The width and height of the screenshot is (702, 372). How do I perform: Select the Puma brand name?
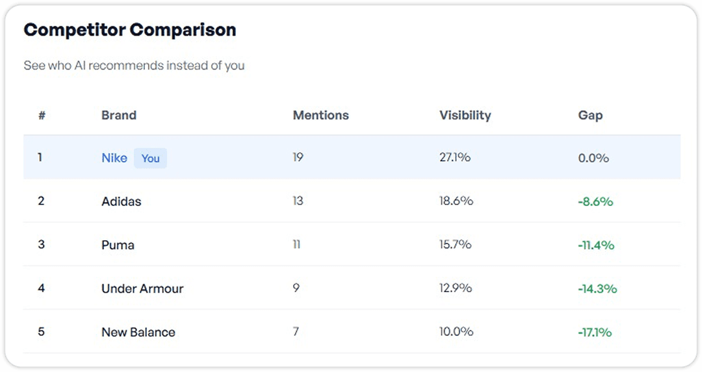pyautogui.click(x=118, y=245)
